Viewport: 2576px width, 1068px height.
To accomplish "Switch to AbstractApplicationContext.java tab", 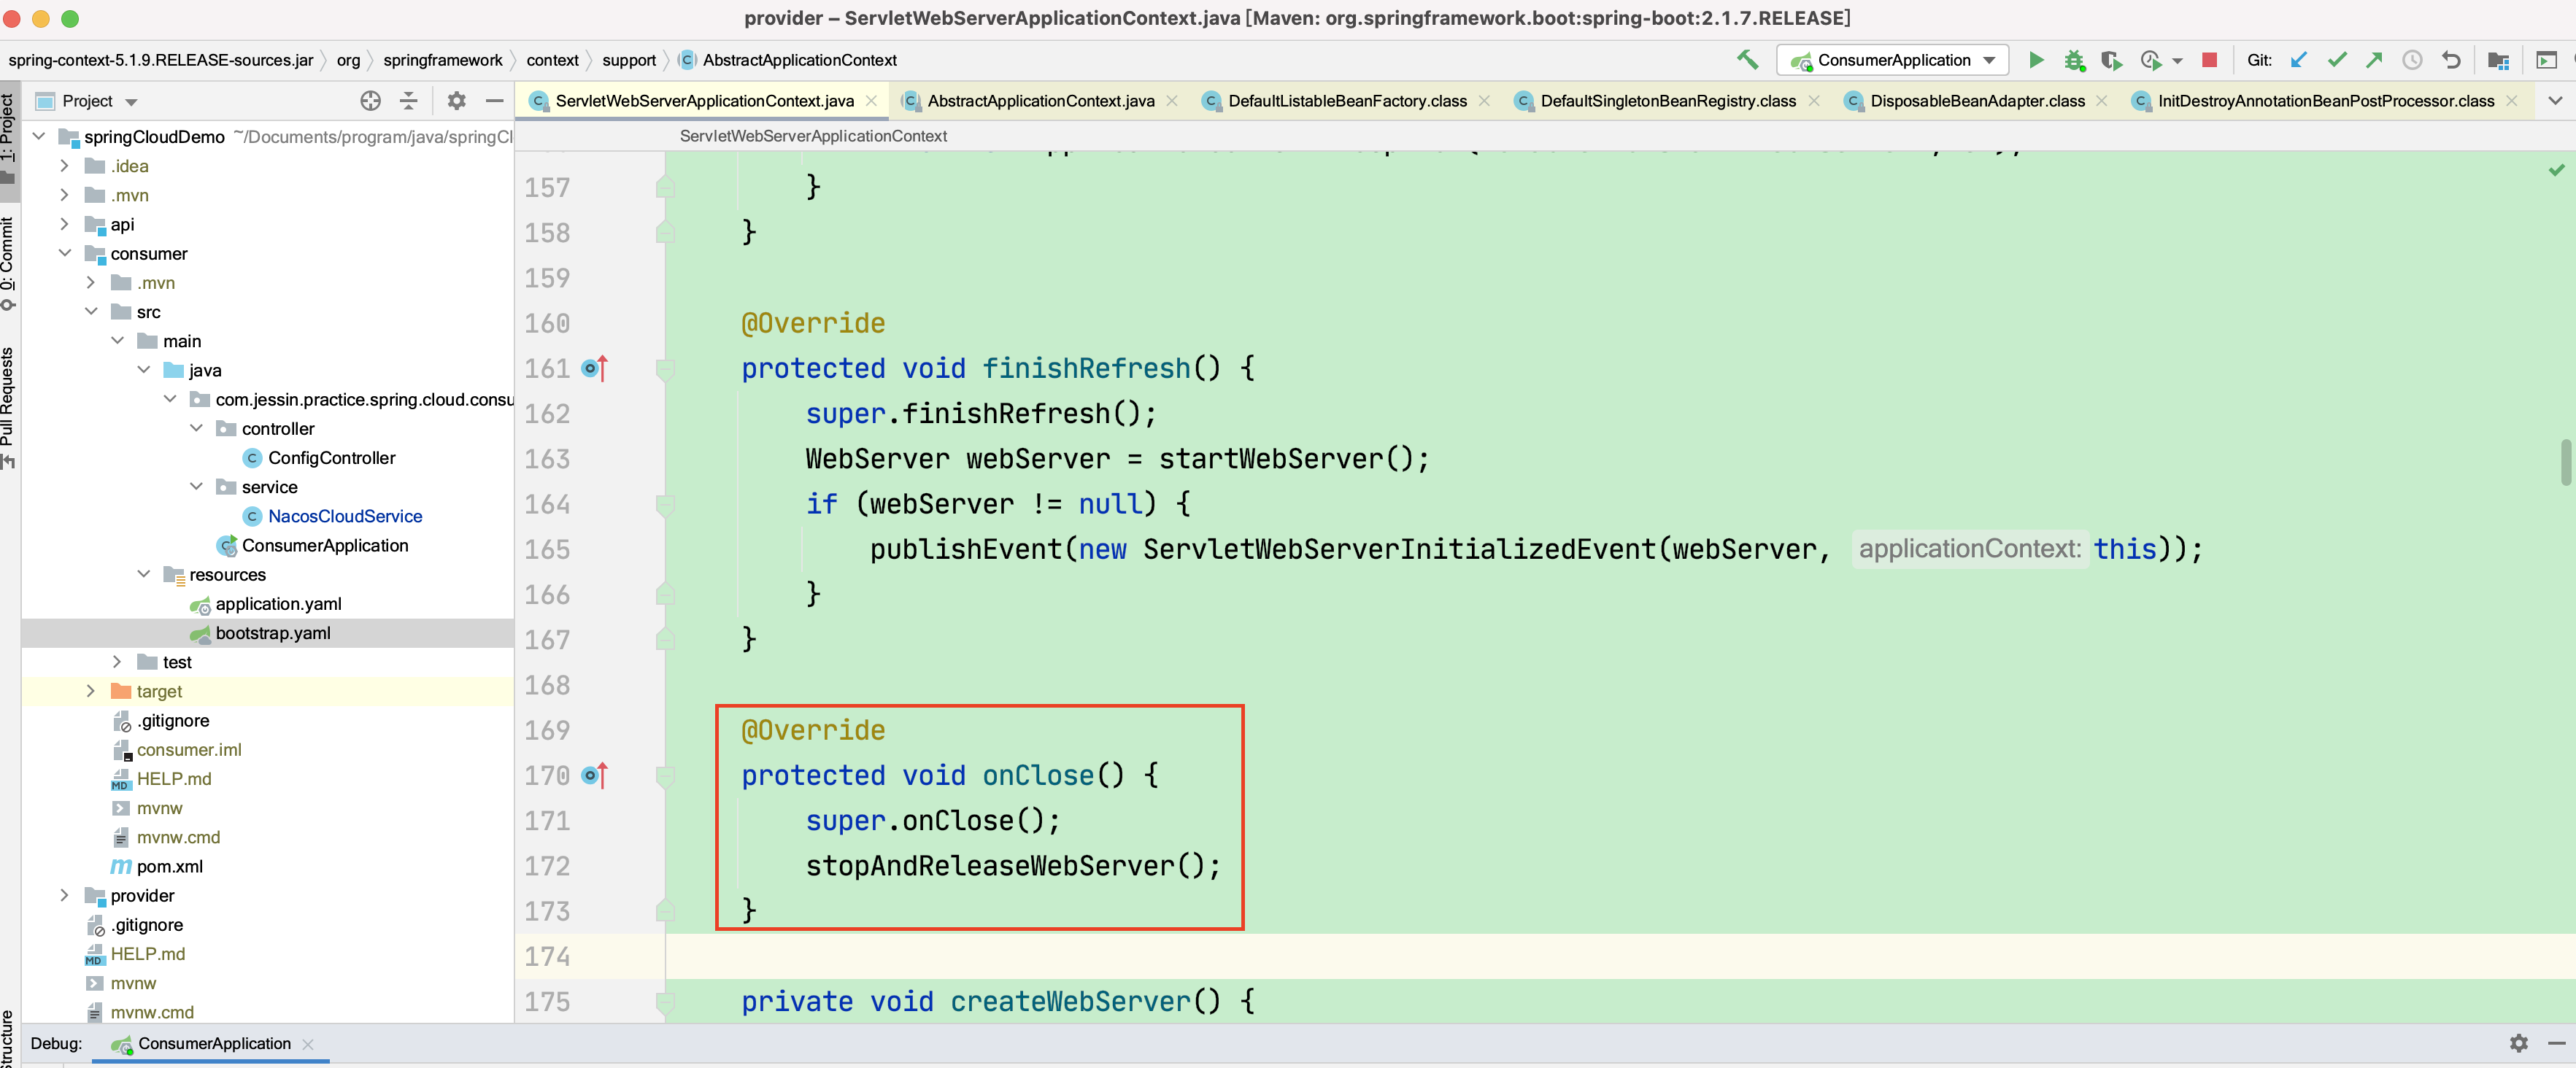I will [x=1039, y=101].
